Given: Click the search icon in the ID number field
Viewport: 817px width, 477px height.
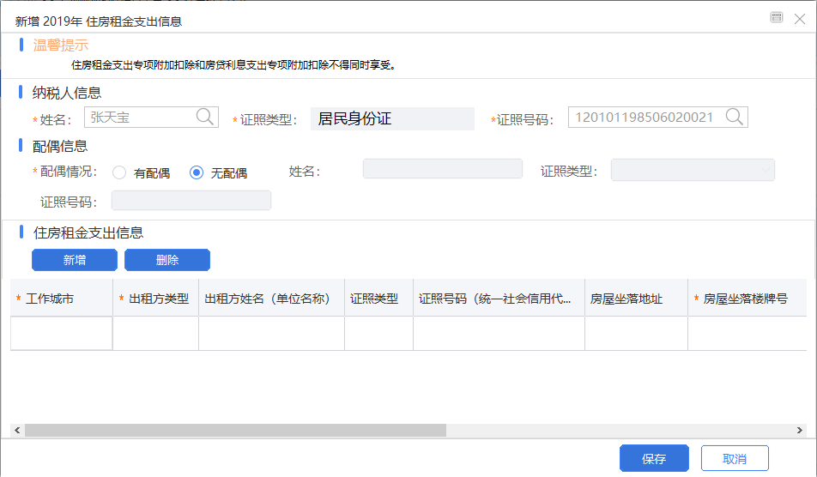Looking at the screenshot, I should [x=734, y=117].
